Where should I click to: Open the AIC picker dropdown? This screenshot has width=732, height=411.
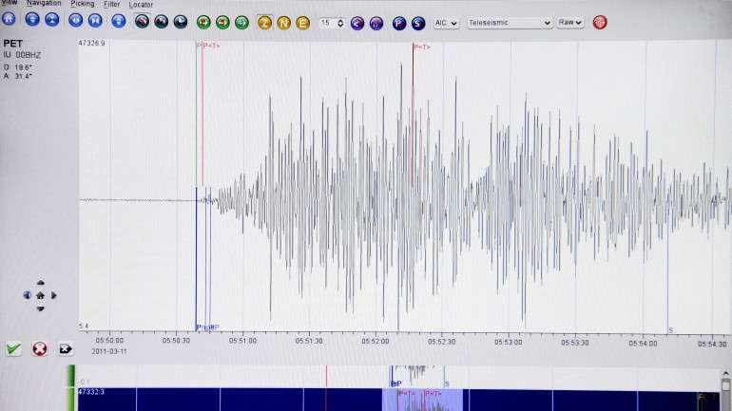pos(446,23)
